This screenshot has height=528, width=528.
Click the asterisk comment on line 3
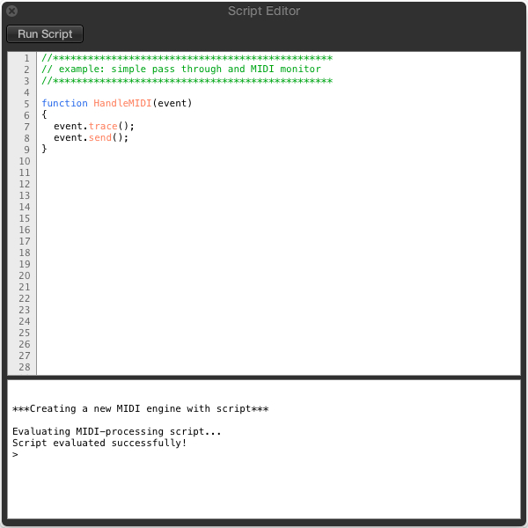[187, 81]
